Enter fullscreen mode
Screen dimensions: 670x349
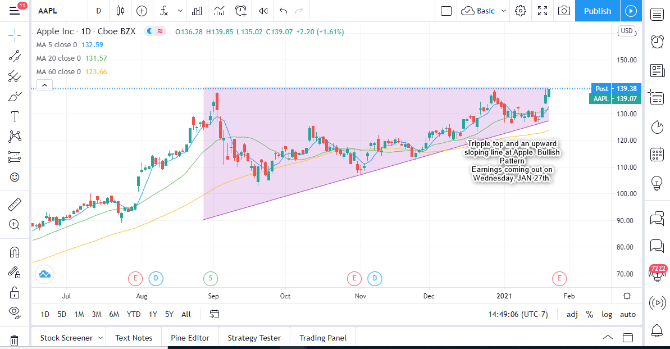click(543, 11)
